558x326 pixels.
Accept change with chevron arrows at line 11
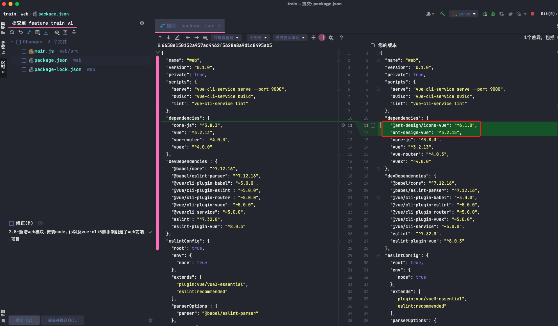pyautogui.click(x=343, y=125)
